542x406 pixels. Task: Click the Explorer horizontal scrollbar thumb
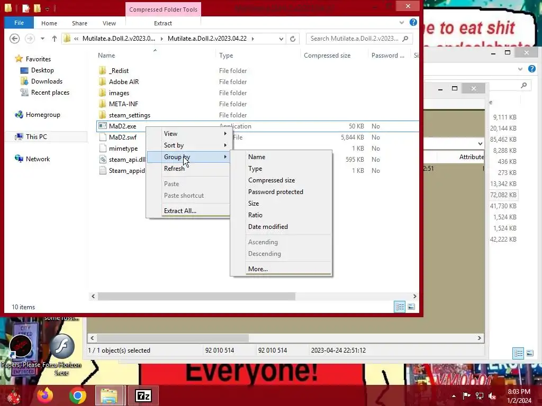pyautogui.click(x=197, y=296)
